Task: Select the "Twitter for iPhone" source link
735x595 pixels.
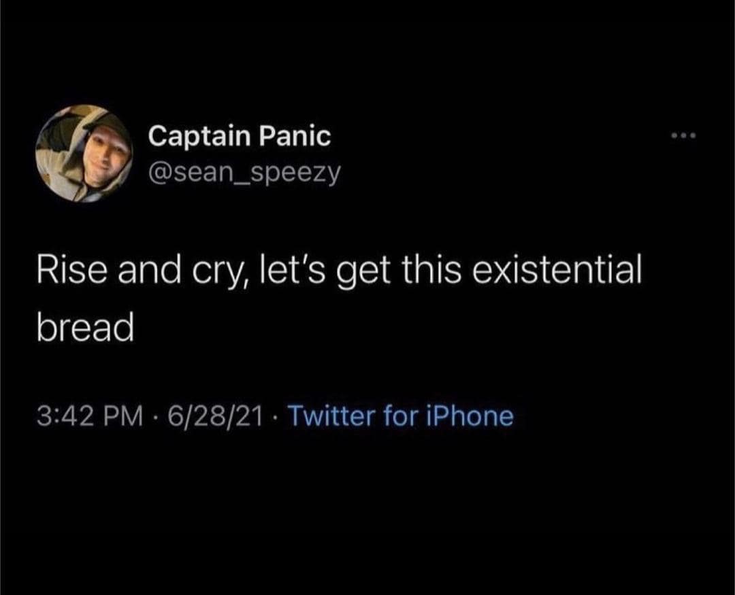Action: [x=401, y=415]
